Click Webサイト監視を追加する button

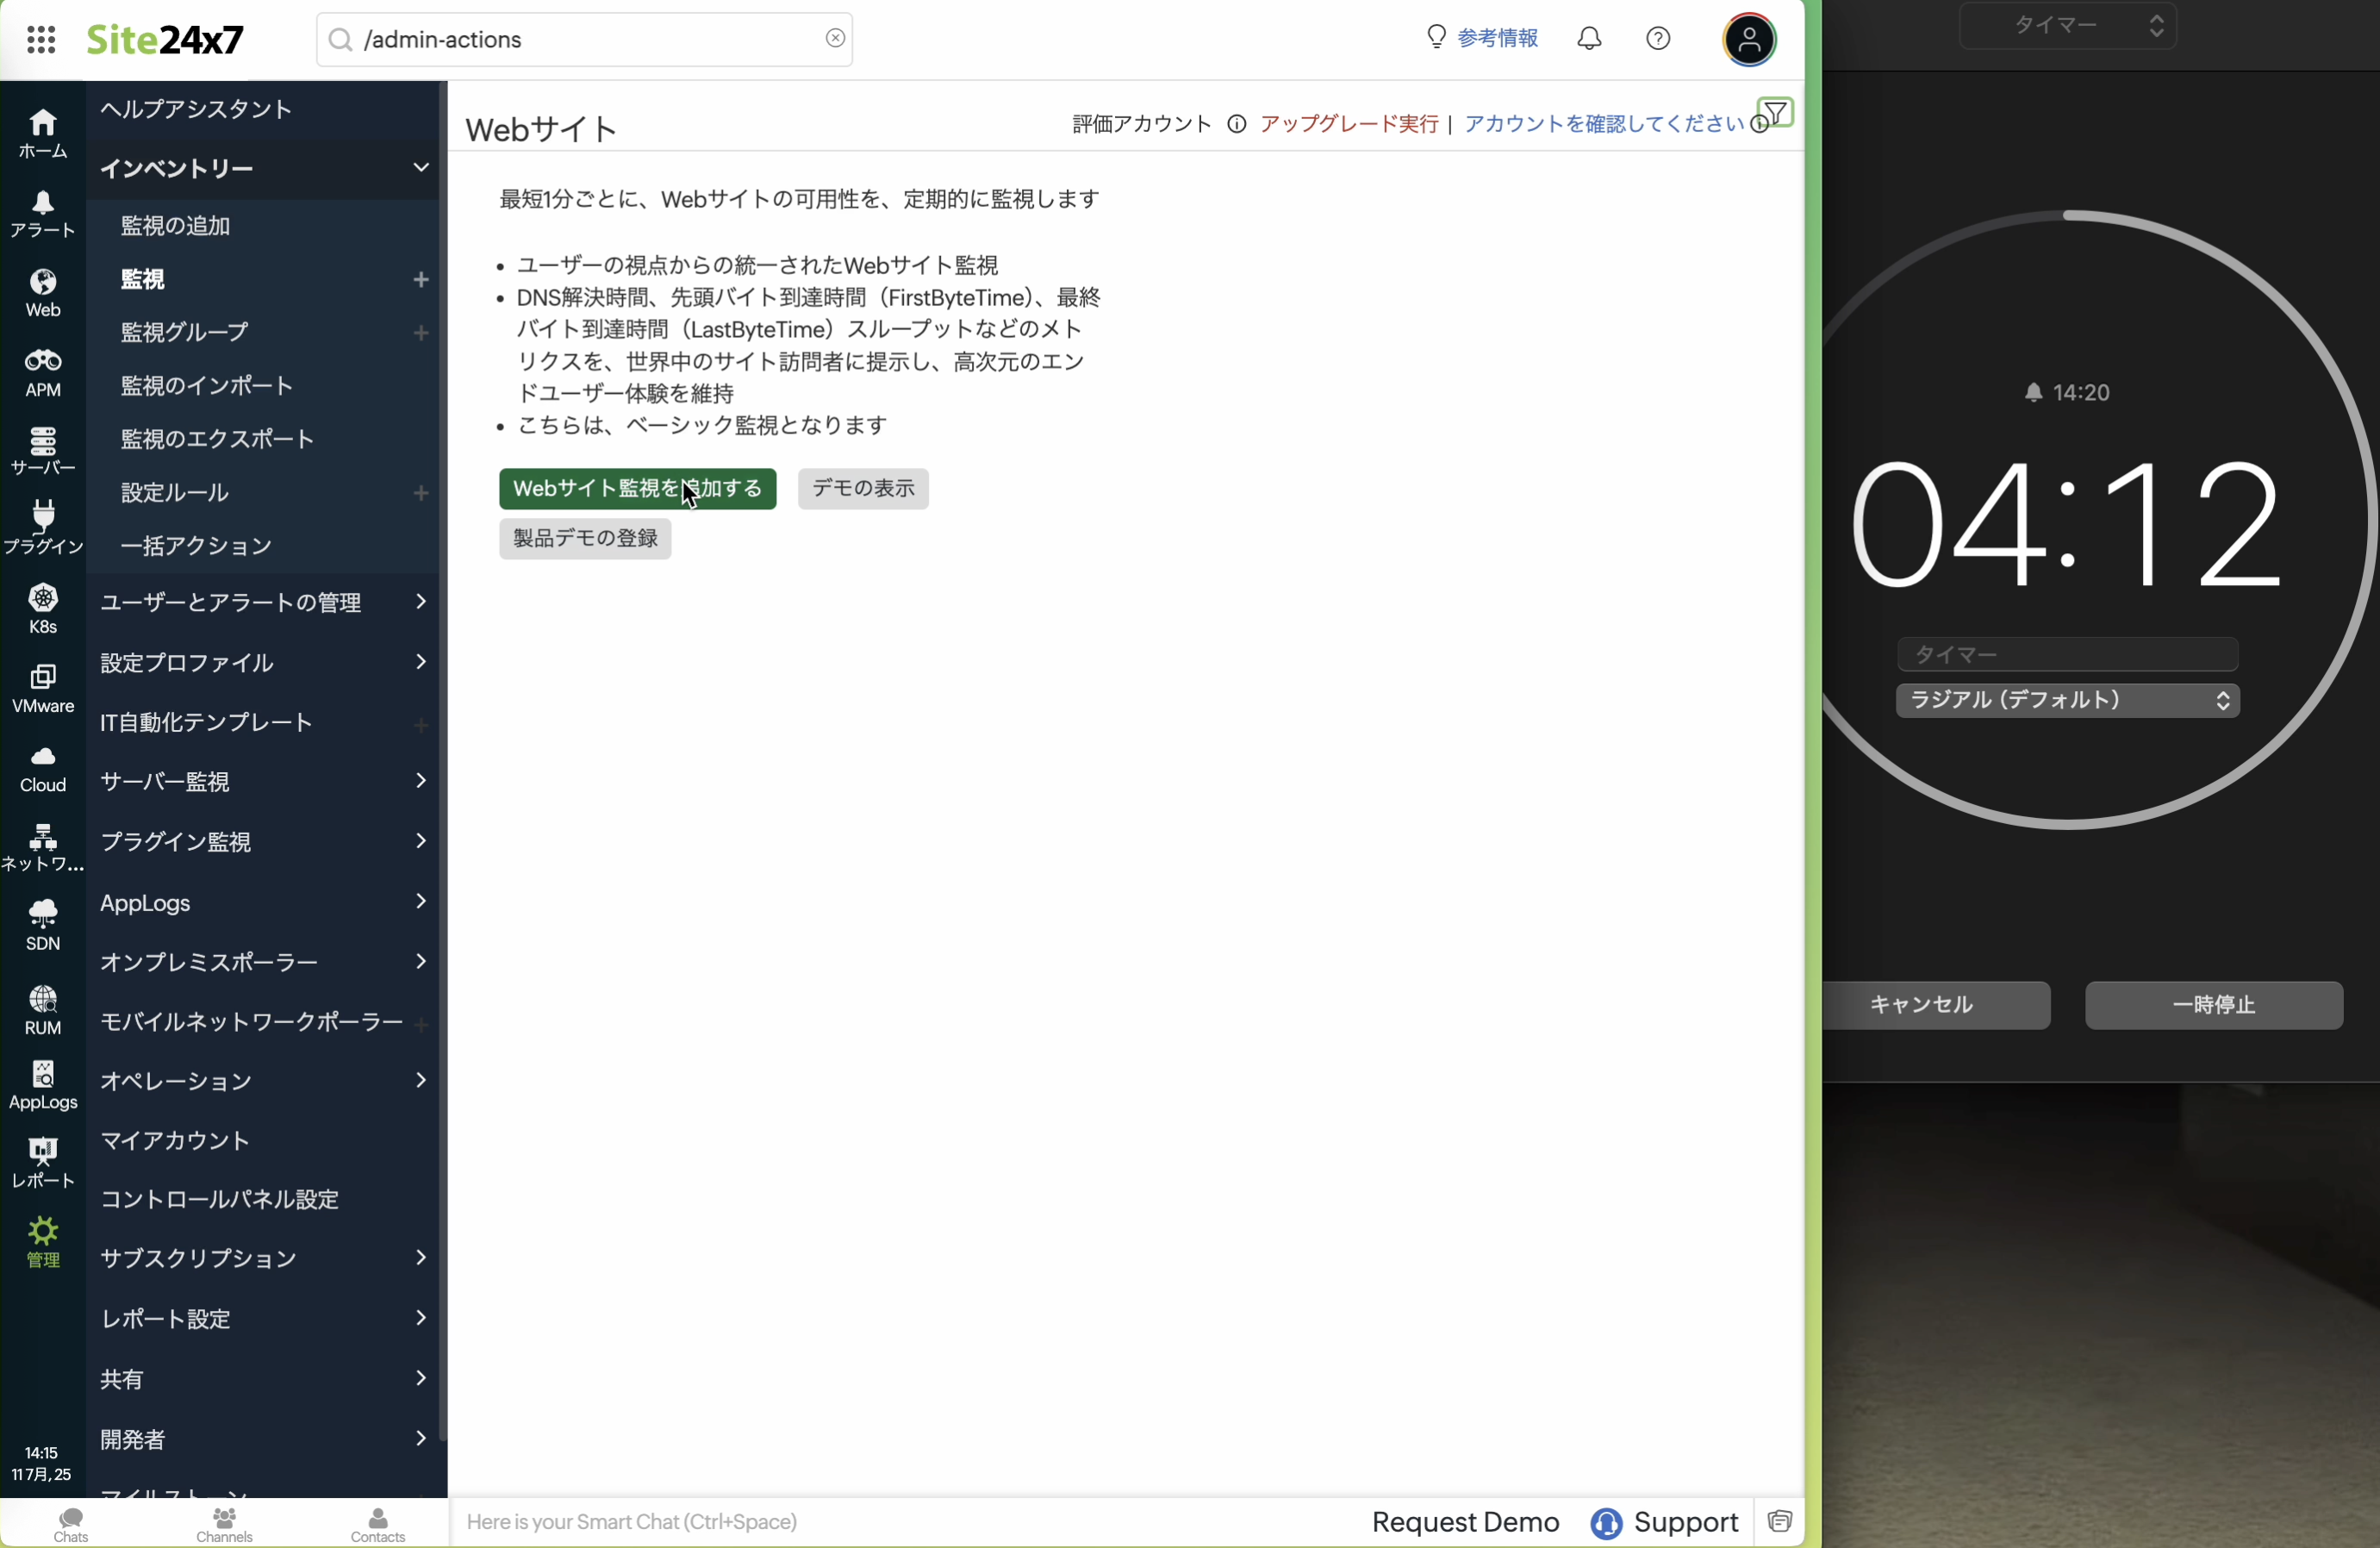(637, 489)
